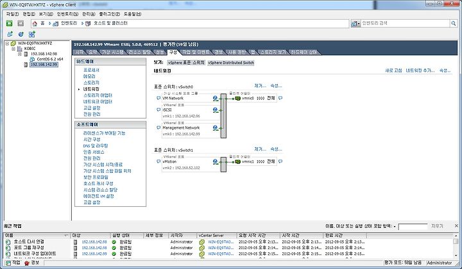Collapse the WIN-EQ9TWJHXTFZ root tree node
The width and height of the screenshot is (462, 269).
click(x=7, y=44)
